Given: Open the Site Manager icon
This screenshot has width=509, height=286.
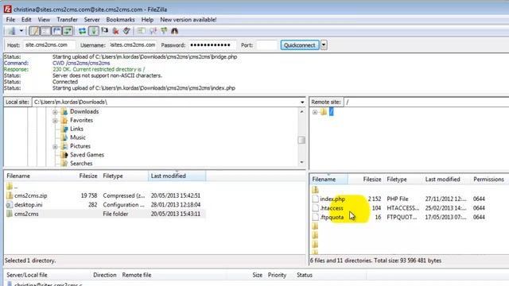Looking at the screenshot, I should click(11, 31).
